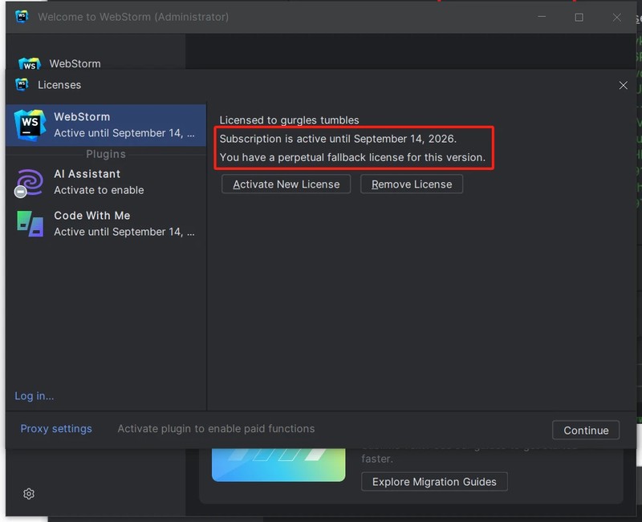642x522 pixels.
Task: Click the Licenses dialog title bar icon
Action: [22, 85]
